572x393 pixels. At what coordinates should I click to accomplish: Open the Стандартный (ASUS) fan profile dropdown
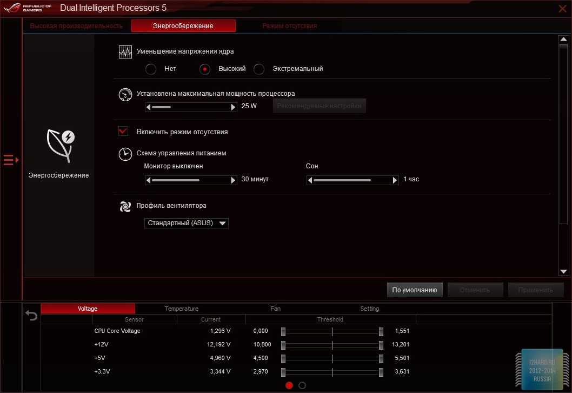pos(187,223)
